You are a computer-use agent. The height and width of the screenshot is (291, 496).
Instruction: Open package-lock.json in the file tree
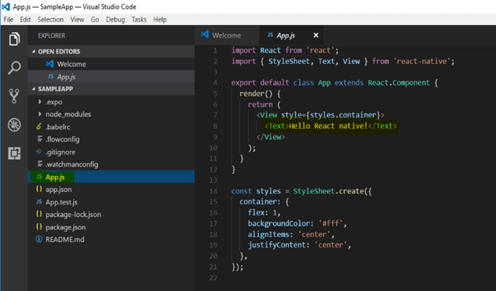pyautogui.click(x=111, y=214)
